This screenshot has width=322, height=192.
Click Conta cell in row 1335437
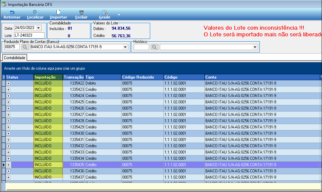tap(262, 177)
